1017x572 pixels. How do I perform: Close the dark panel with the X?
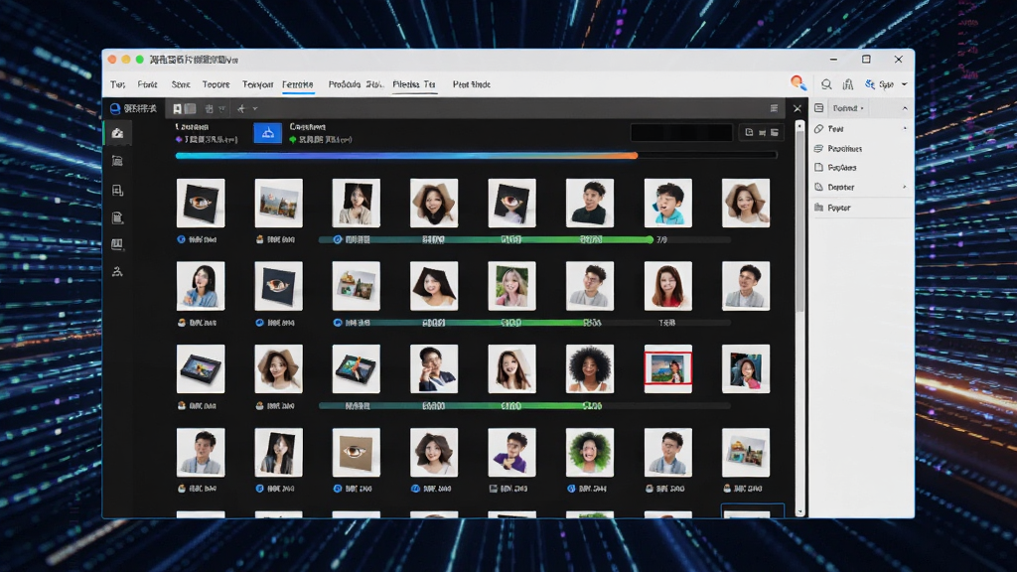click(x=798, y=108)
